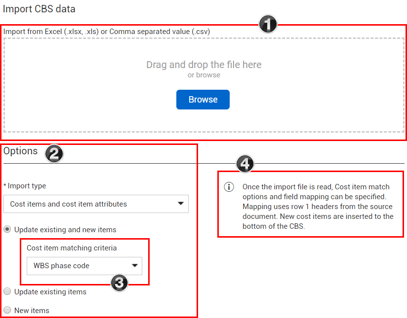Click the 'Drag and drop the file here' zone
The width and height of the screenshot is (407, 318).
[203, 65]
